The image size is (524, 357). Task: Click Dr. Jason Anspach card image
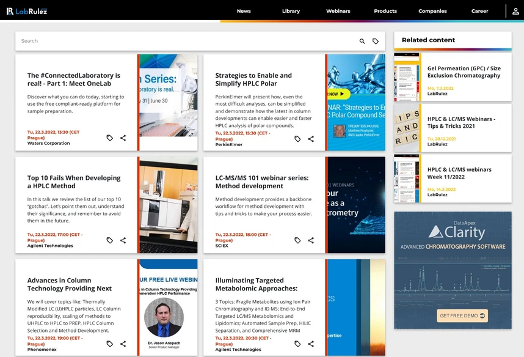tap(169, 307)
